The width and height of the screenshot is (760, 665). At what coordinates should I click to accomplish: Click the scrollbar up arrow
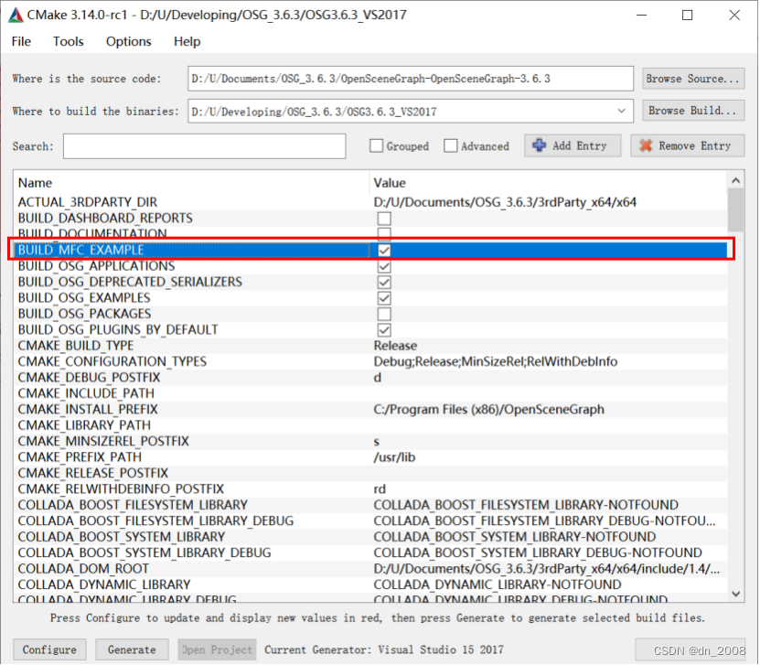point(736,181)
